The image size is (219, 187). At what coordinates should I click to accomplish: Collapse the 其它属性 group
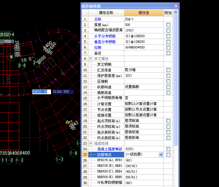pyautogui.click(x=91, y=59)
